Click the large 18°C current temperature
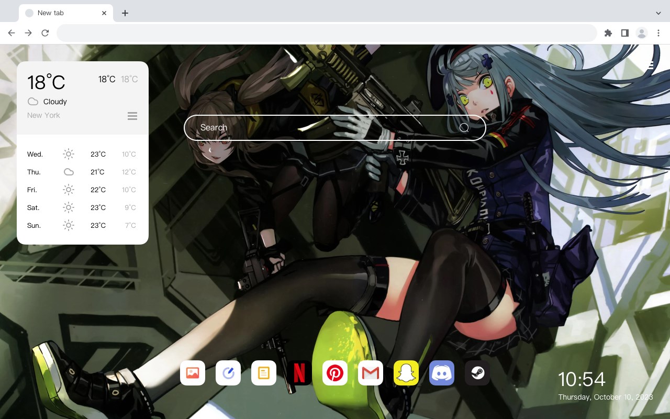The height and width of the screenshot is (419, 670). pyautogui.click(x=46, y=82)
